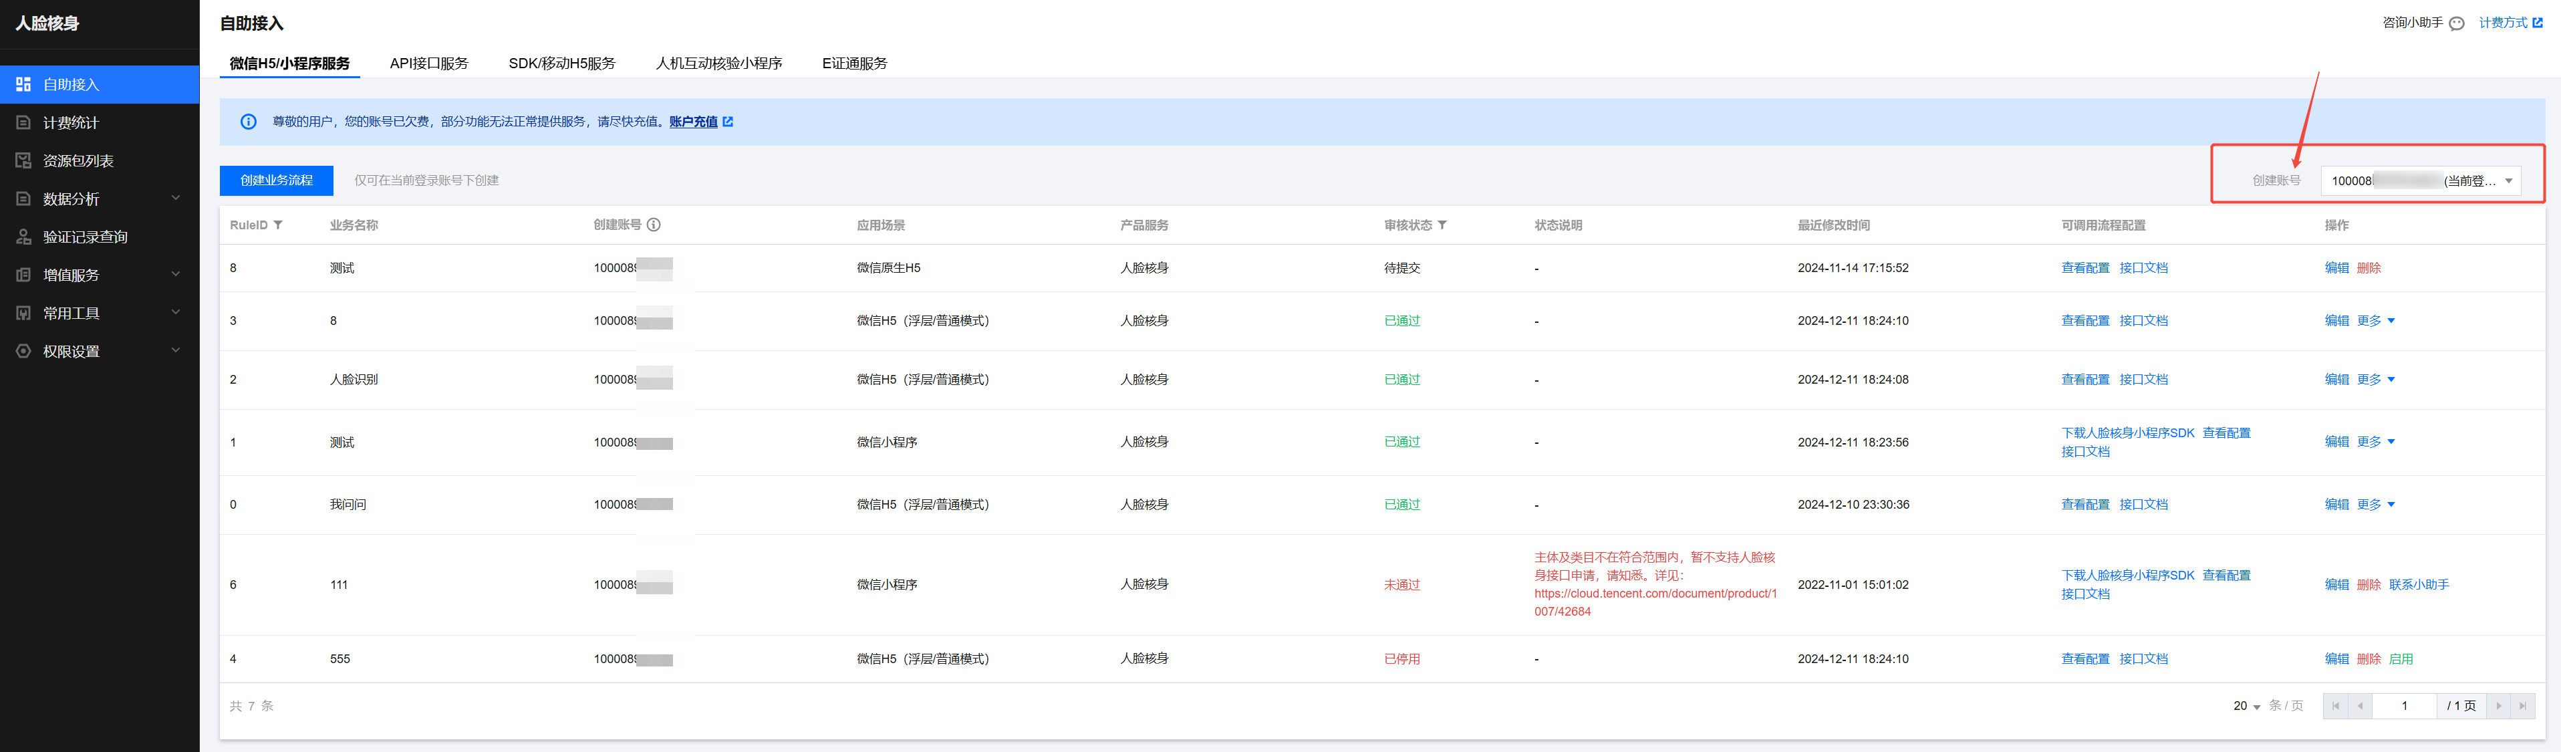Open the 20 条/页 page size dropdown

[2247, 707]
